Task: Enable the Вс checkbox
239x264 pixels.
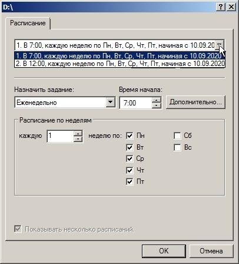Action: [x=177, y=147]
